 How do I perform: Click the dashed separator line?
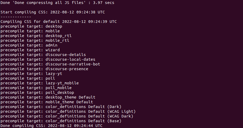click(x=16, y=17)
